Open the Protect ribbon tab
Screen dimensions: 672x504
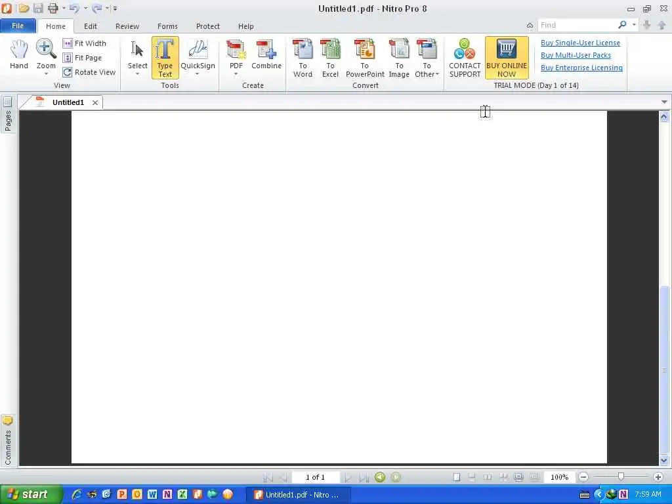(208, 26)
